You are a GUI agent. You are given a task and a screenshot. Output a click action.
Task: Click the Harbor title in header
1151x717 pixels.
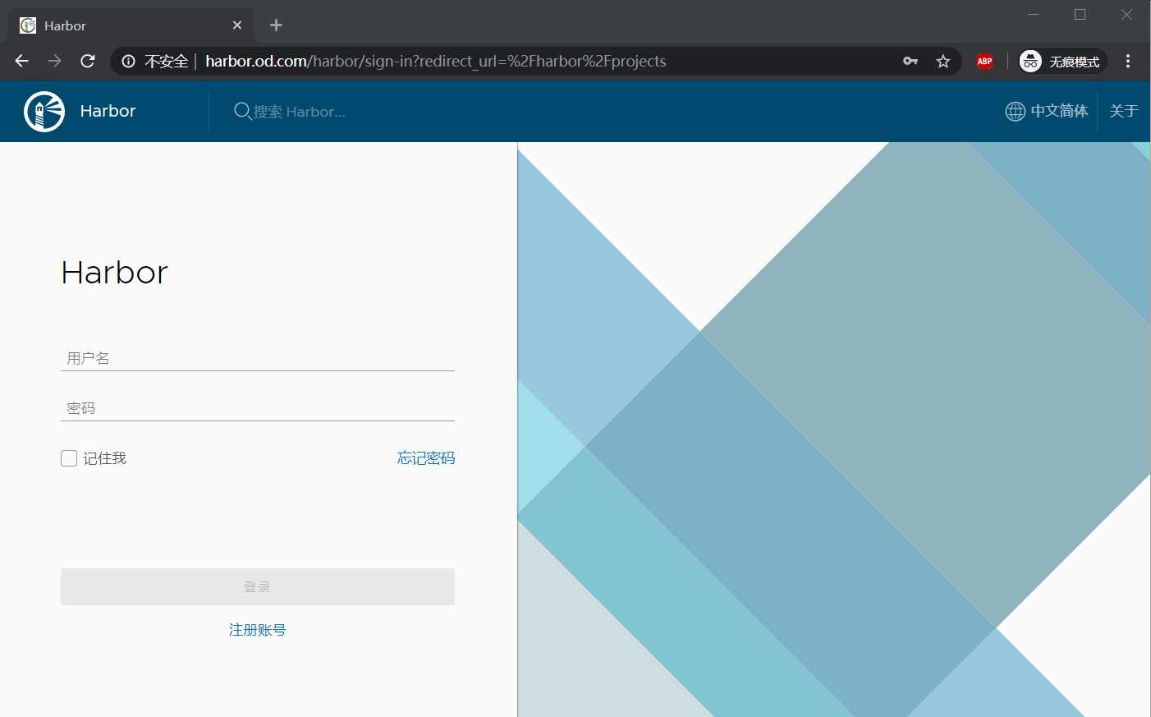pyautogui.click(x=108, y=111)
